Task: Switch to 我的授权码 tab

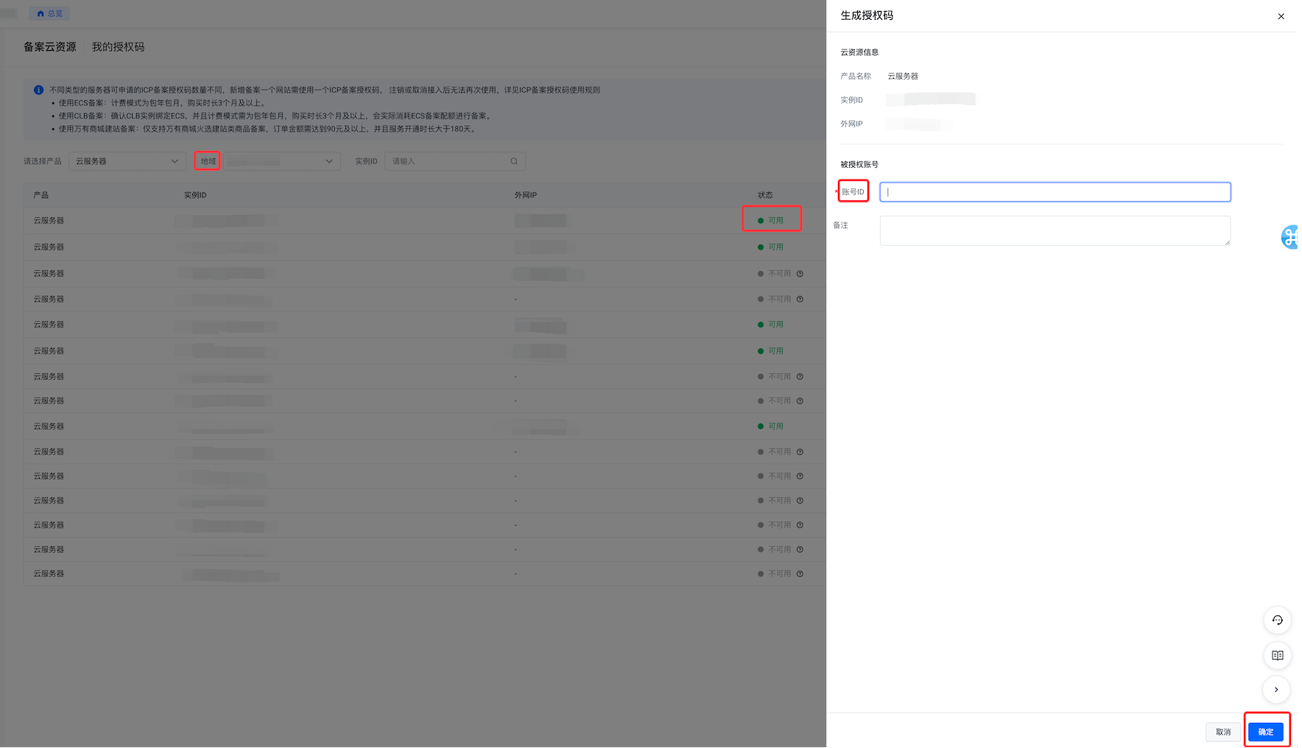Action: (x=118, y=47)
